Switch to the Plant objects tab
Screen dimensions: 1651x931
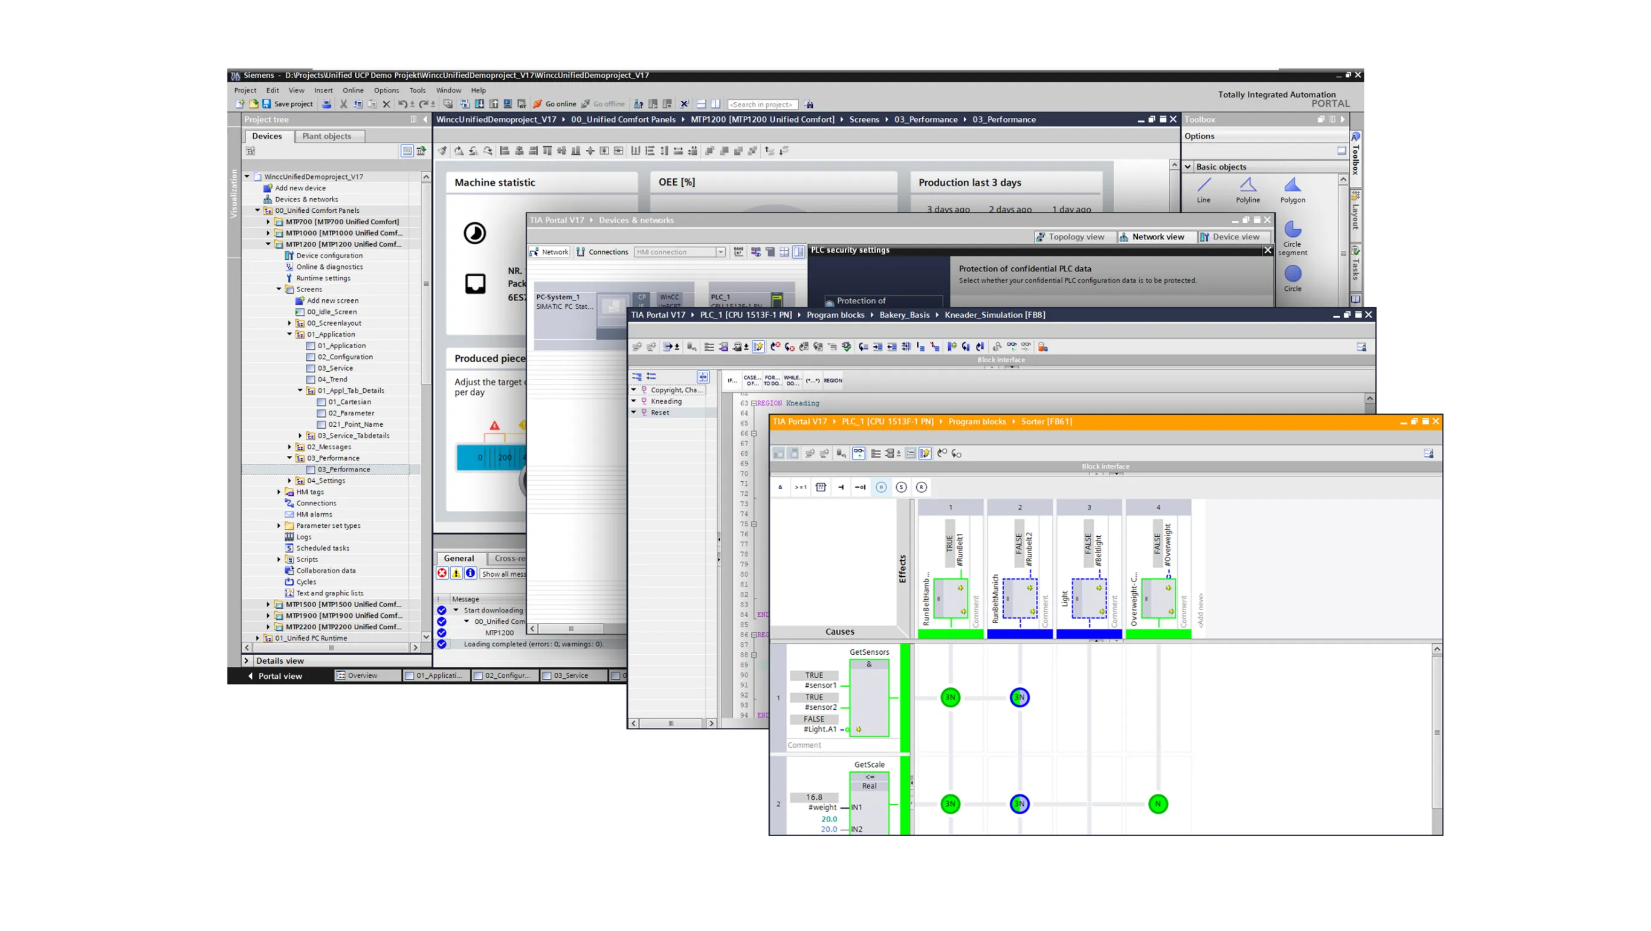(327, 136)
